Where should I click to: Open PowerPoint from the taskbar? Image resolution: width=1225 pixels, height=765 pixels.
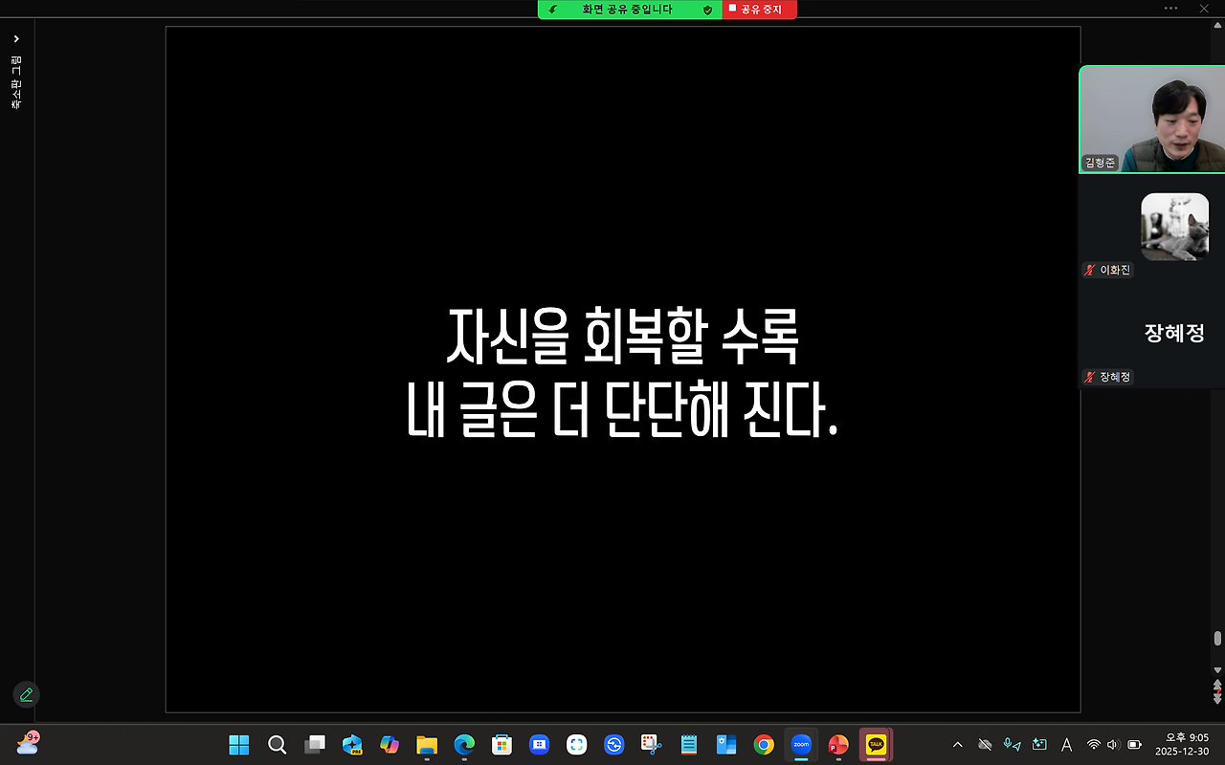coord(836,744)
